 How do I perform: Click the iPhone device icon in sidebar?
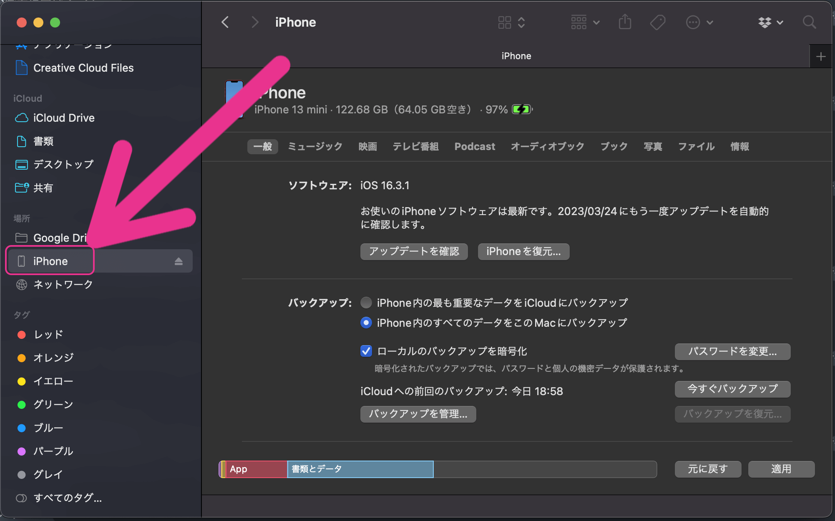pyautogui.click(x=22, y=260)
